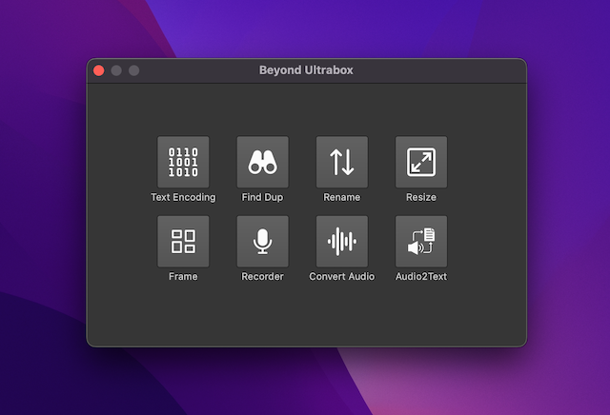Select the "Convert Audio" label

[x=341, y=276]
